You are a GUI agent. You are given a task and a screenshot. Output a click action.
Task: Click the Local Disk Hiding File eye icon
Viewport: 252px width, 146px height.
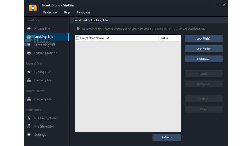point(29,28)
